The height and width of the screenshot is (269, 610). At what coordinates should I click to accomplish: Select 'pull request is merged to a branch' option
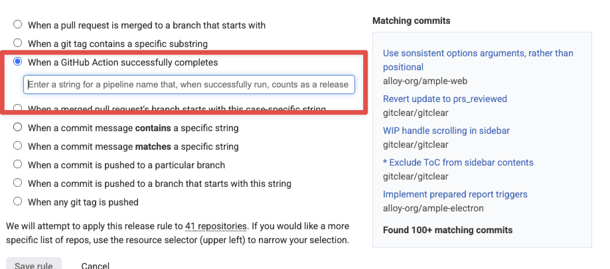coord(17,25)
